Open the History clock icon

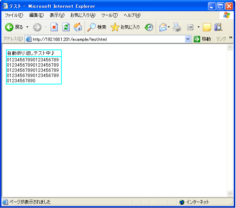coord(149,27)
